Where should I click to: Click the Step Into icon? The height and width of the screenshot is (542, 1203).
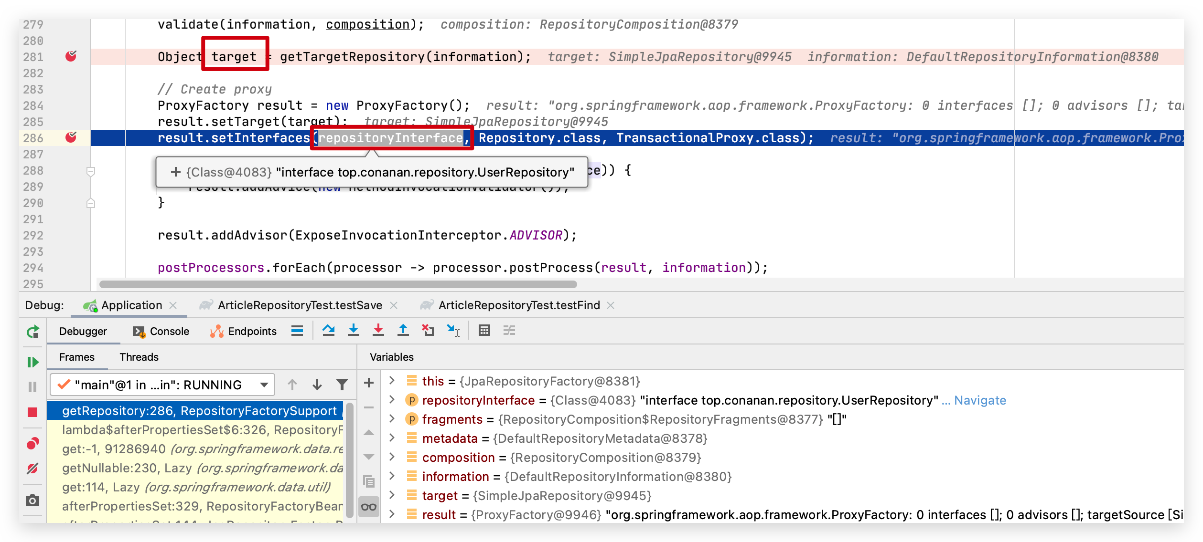pos(354,330)
